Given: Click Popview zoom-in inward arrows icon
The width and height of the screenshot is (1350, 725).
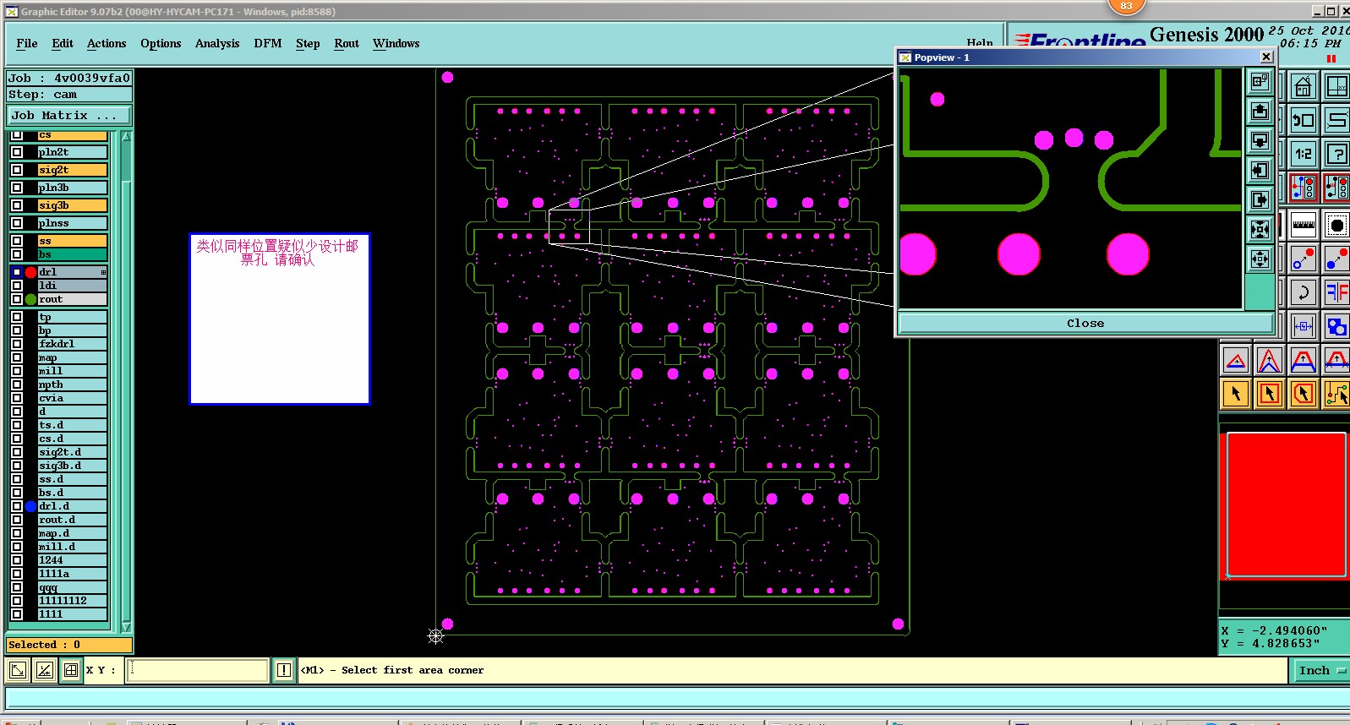Looking at the screenshot, I should pyautogui.click(x=1260, y=229).
